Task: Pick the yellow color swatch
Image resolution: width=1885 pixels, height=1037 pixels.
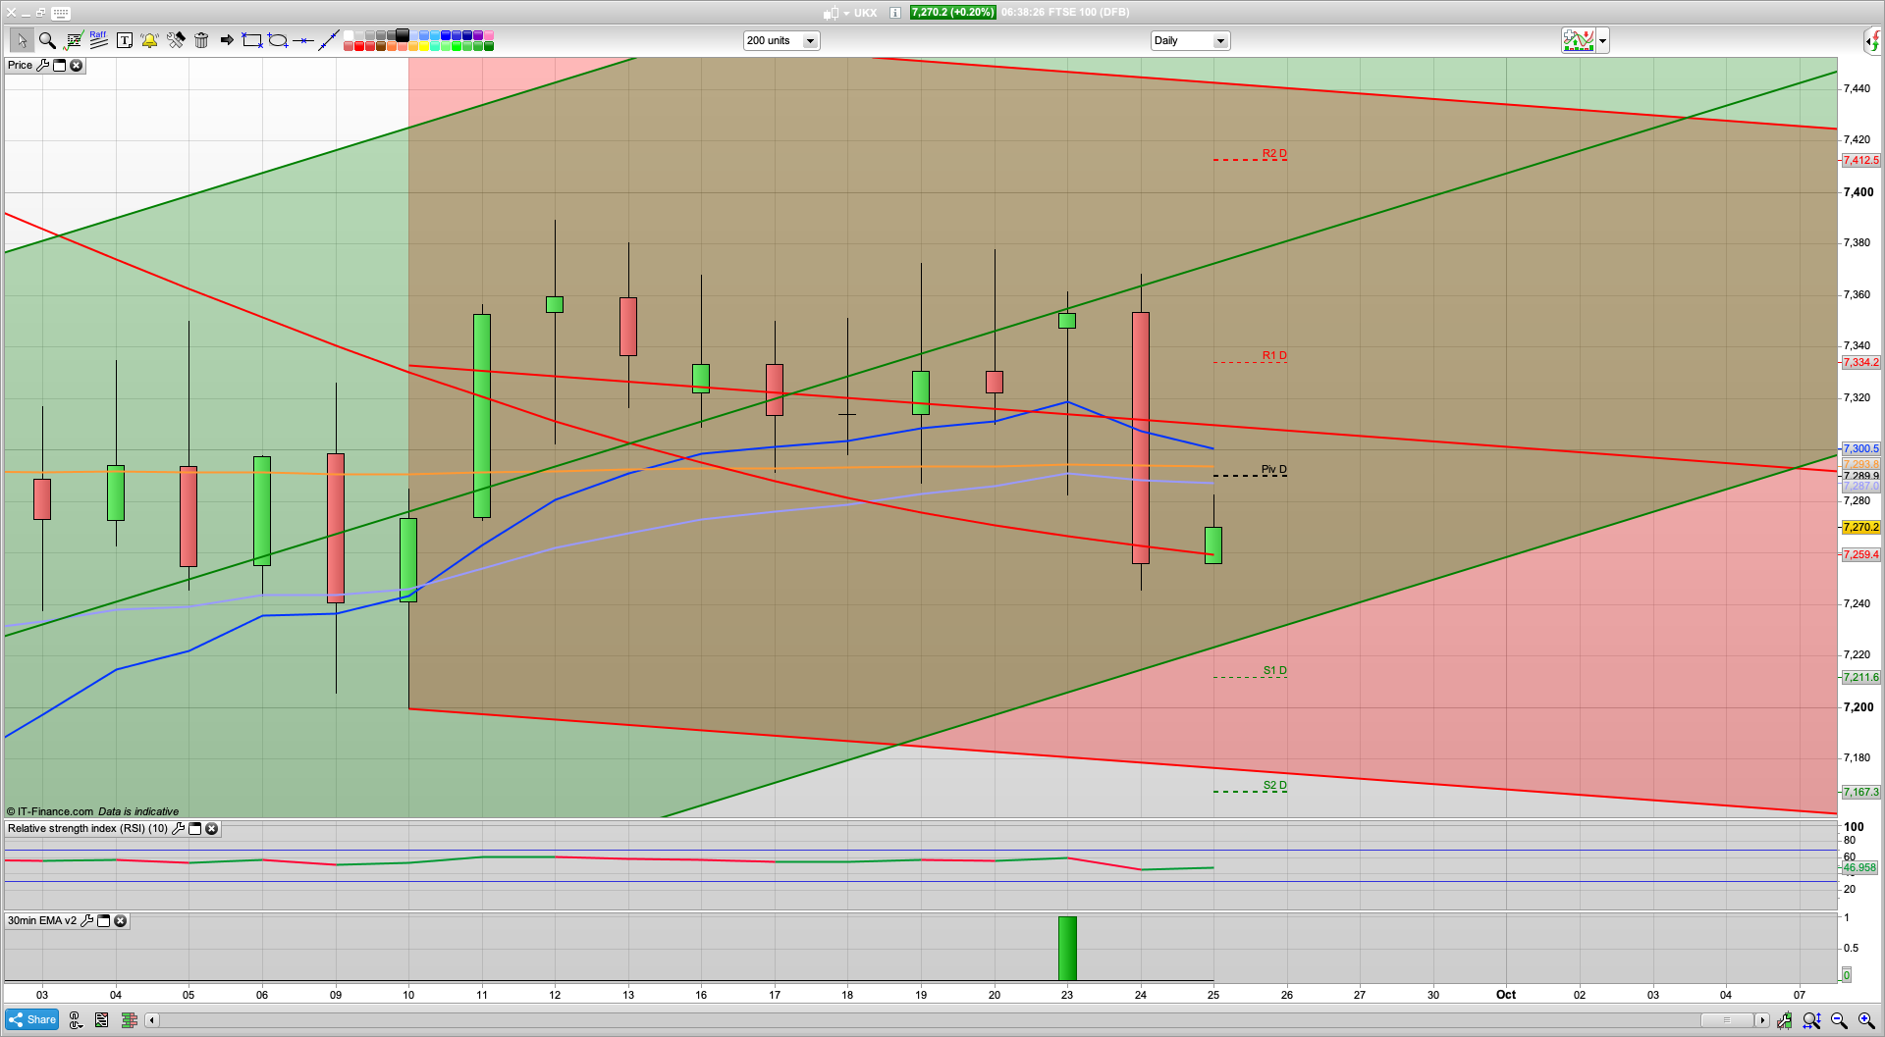Action: (424, 46)
